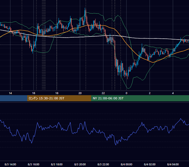Click the hour 22 axis label
The width and height of the screenshot is (189, 167).
[103, 93]
